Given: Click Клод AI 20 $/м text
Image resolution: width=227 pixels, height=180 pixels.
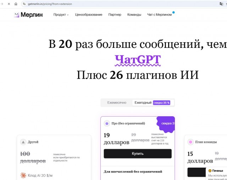Looking at the screenshot, I should pyautogui.click(x=40, y=175).
